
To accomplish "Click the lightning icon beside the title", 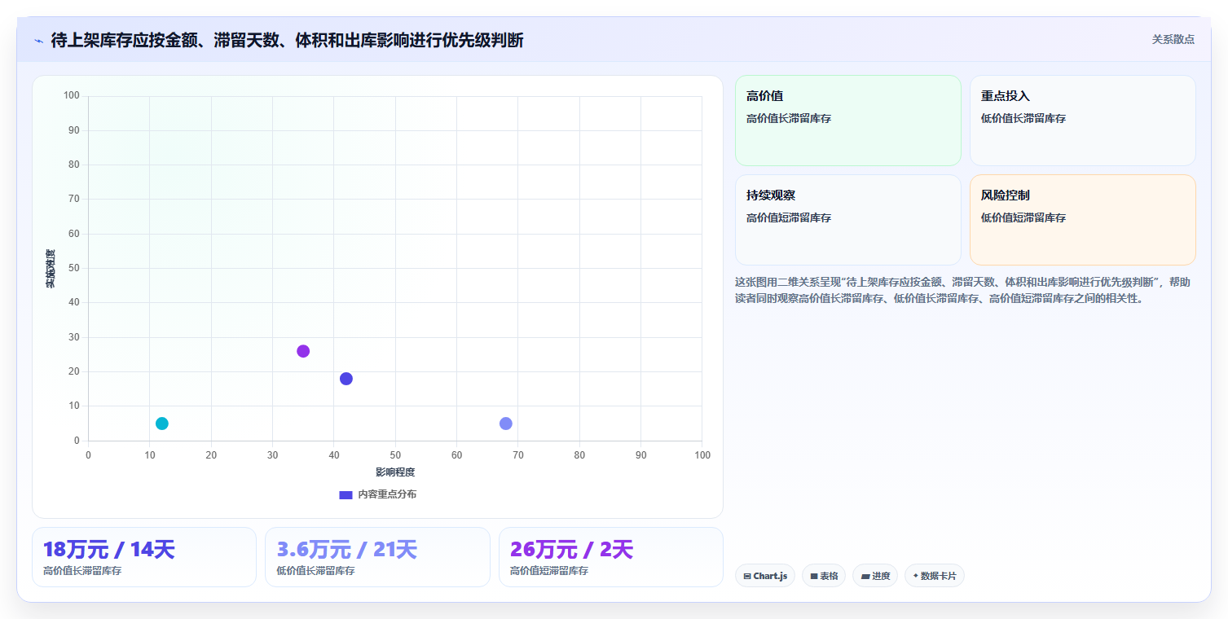I will [x=38, y=41].
